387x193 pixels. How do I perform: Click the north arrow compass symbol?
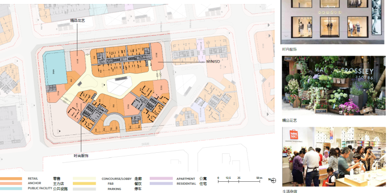(273, 181)
